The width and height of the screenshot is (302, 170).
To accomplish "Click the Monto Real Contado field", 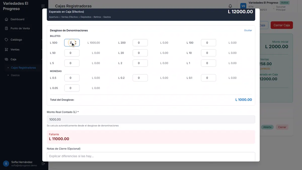I will click(151, 119).
